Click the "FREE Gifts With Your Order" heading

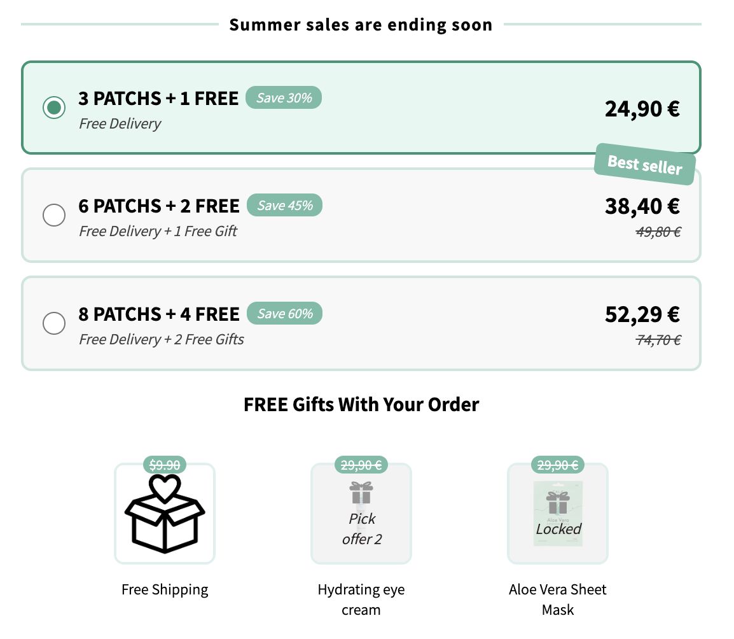click(361, 404)
